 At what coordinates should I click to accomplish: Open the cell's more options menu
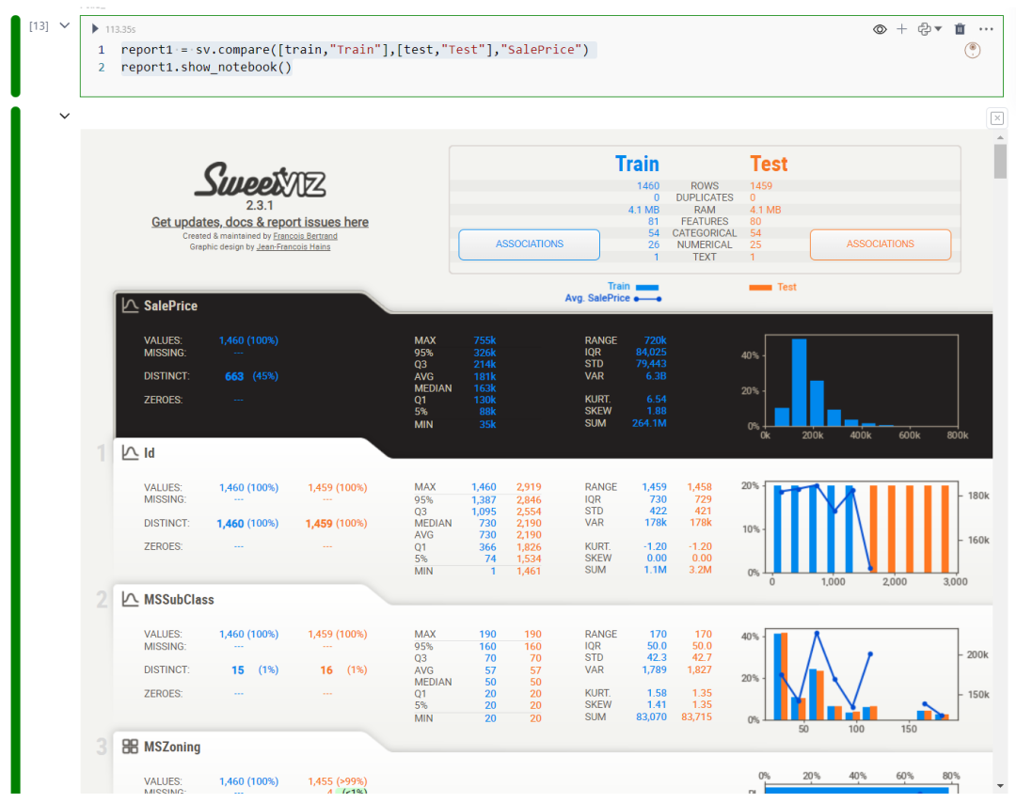(986, 29)
